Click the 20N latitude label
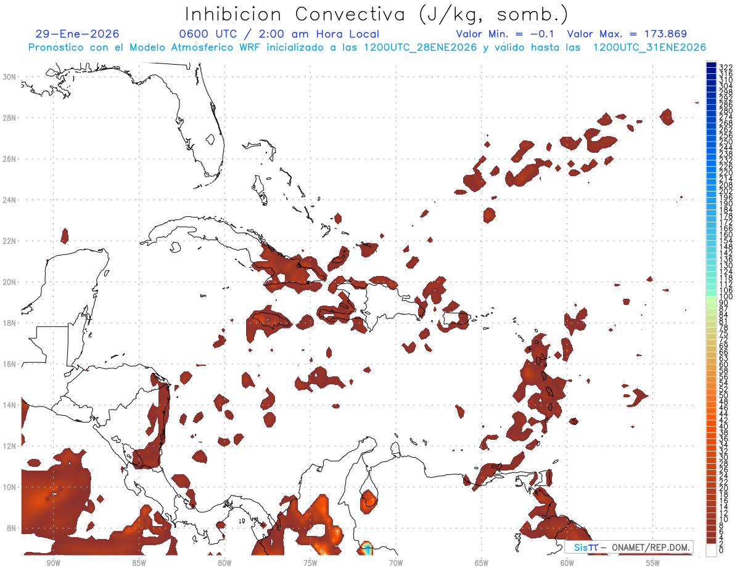 point(10,281)
